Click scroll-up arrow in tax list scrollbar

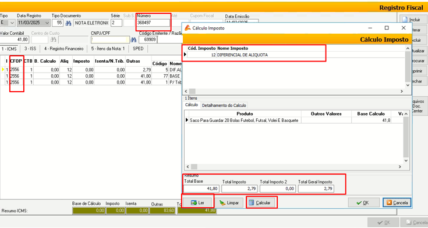tap(408, 48)
